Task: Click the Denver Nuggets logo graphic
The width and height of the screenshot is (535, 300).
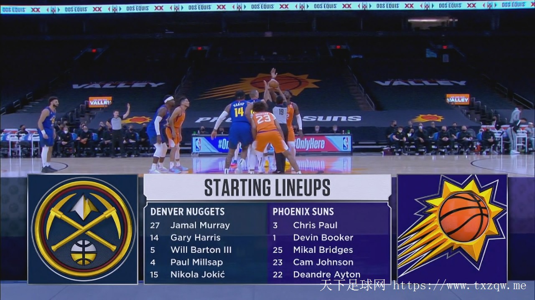Action: tap(83, 229)
